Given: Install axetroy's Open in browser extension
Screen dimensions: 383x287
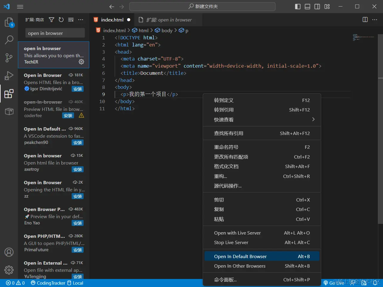Looking at the screenshot, I should click(78, 169).
